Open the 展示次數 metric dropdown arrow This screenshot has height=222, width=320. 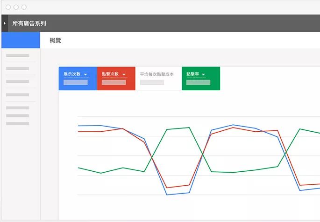click(85, 74)
